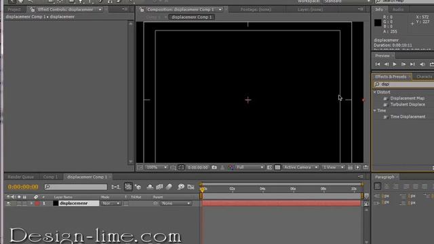The image size is (434, 244).
Task: Toggle fast previews button
Action: [x=357, y=167]
